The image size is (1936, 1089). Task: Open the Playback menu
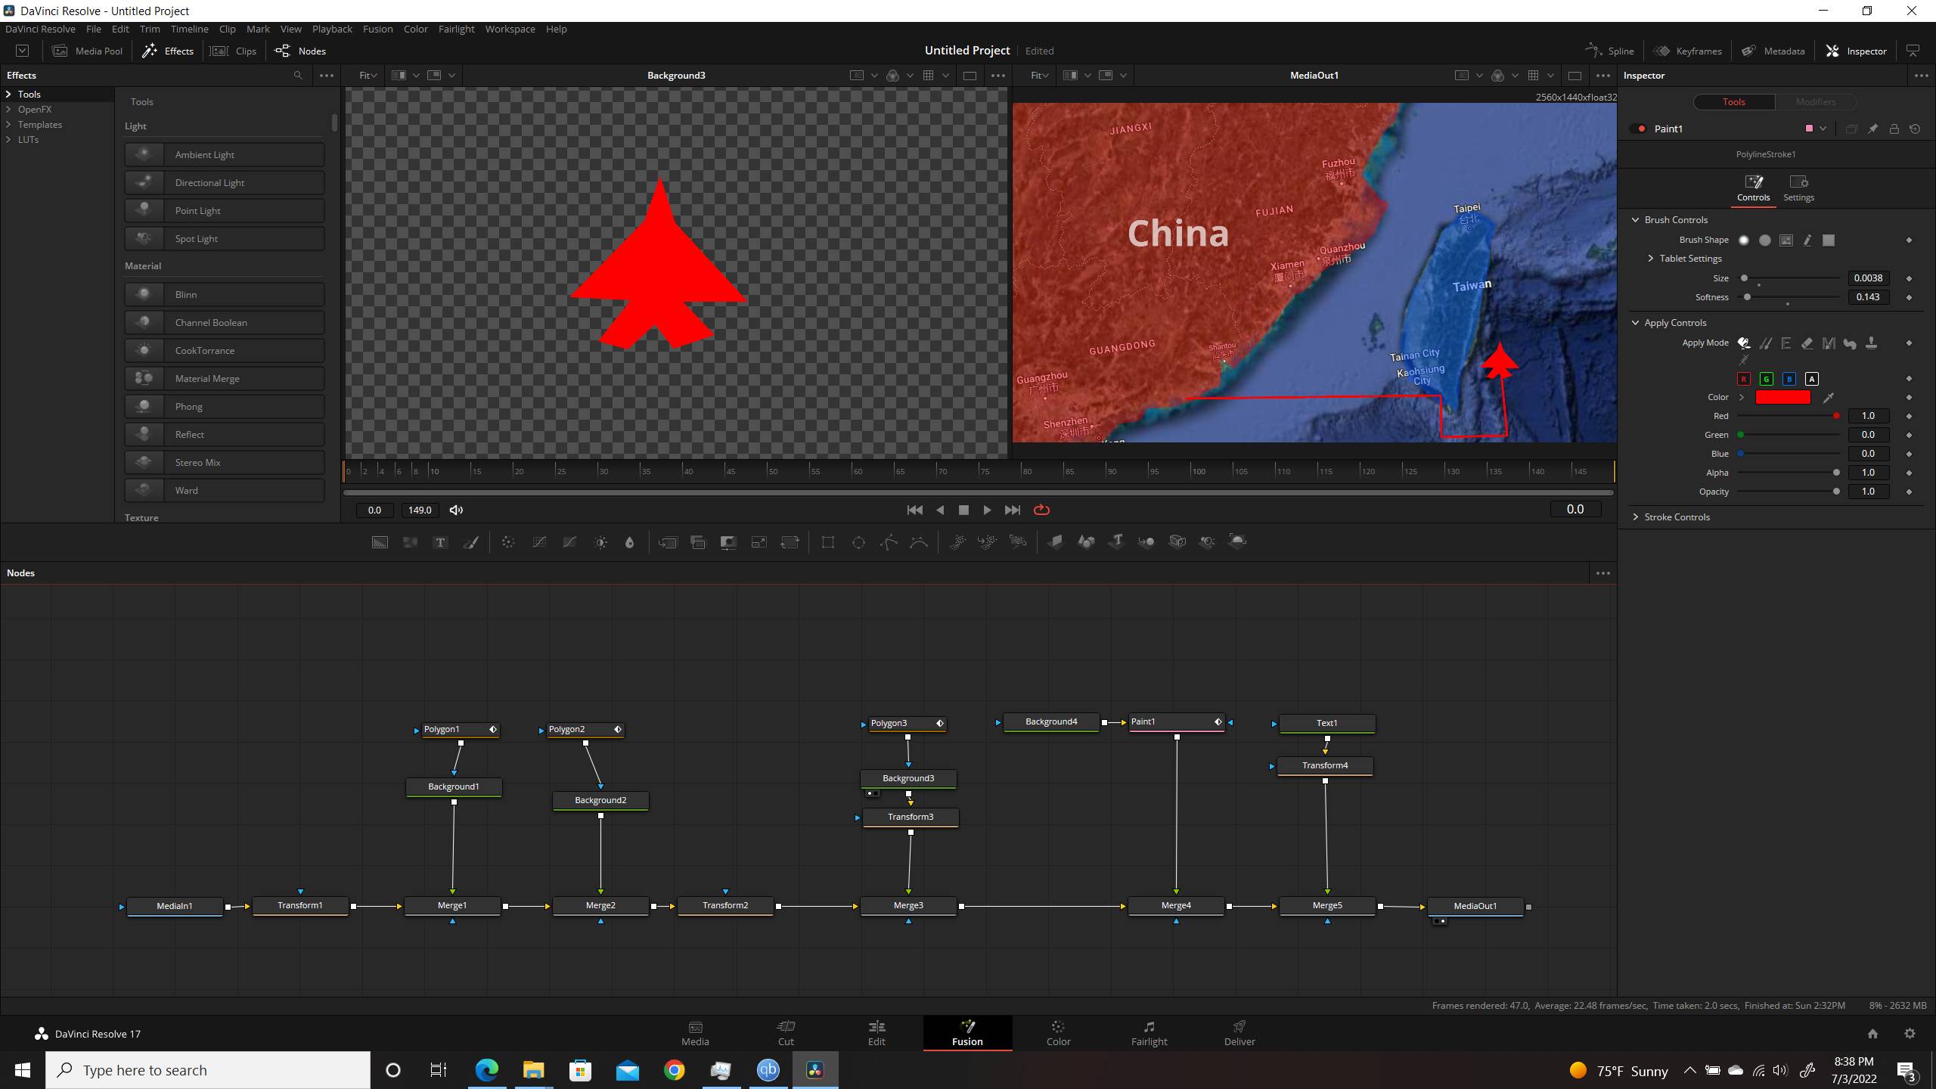tap(332, 29)
